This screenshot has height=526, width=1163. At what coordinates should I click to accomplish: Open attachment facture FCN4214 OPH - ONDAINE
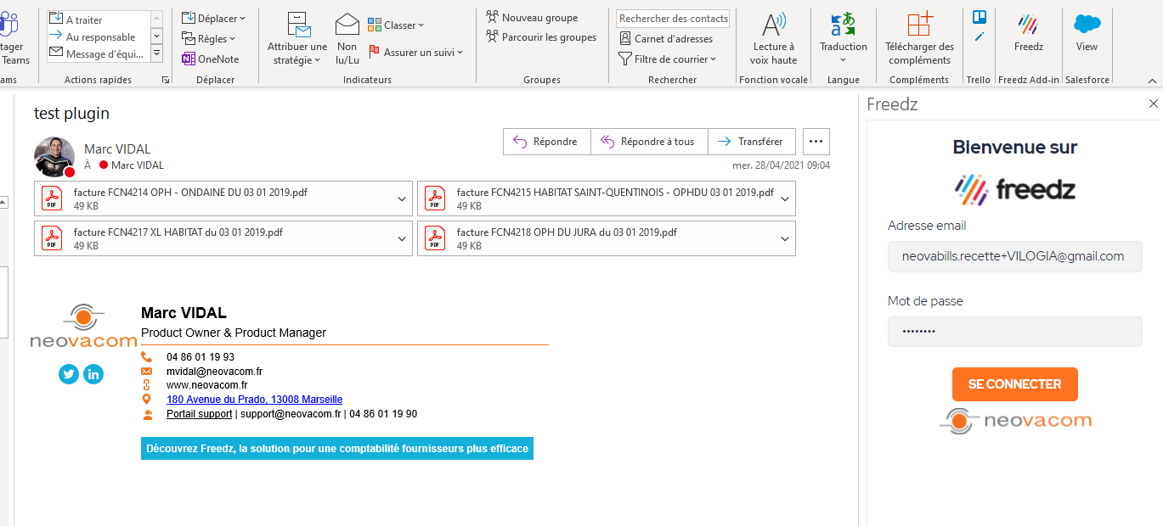(x=212, y=199)
